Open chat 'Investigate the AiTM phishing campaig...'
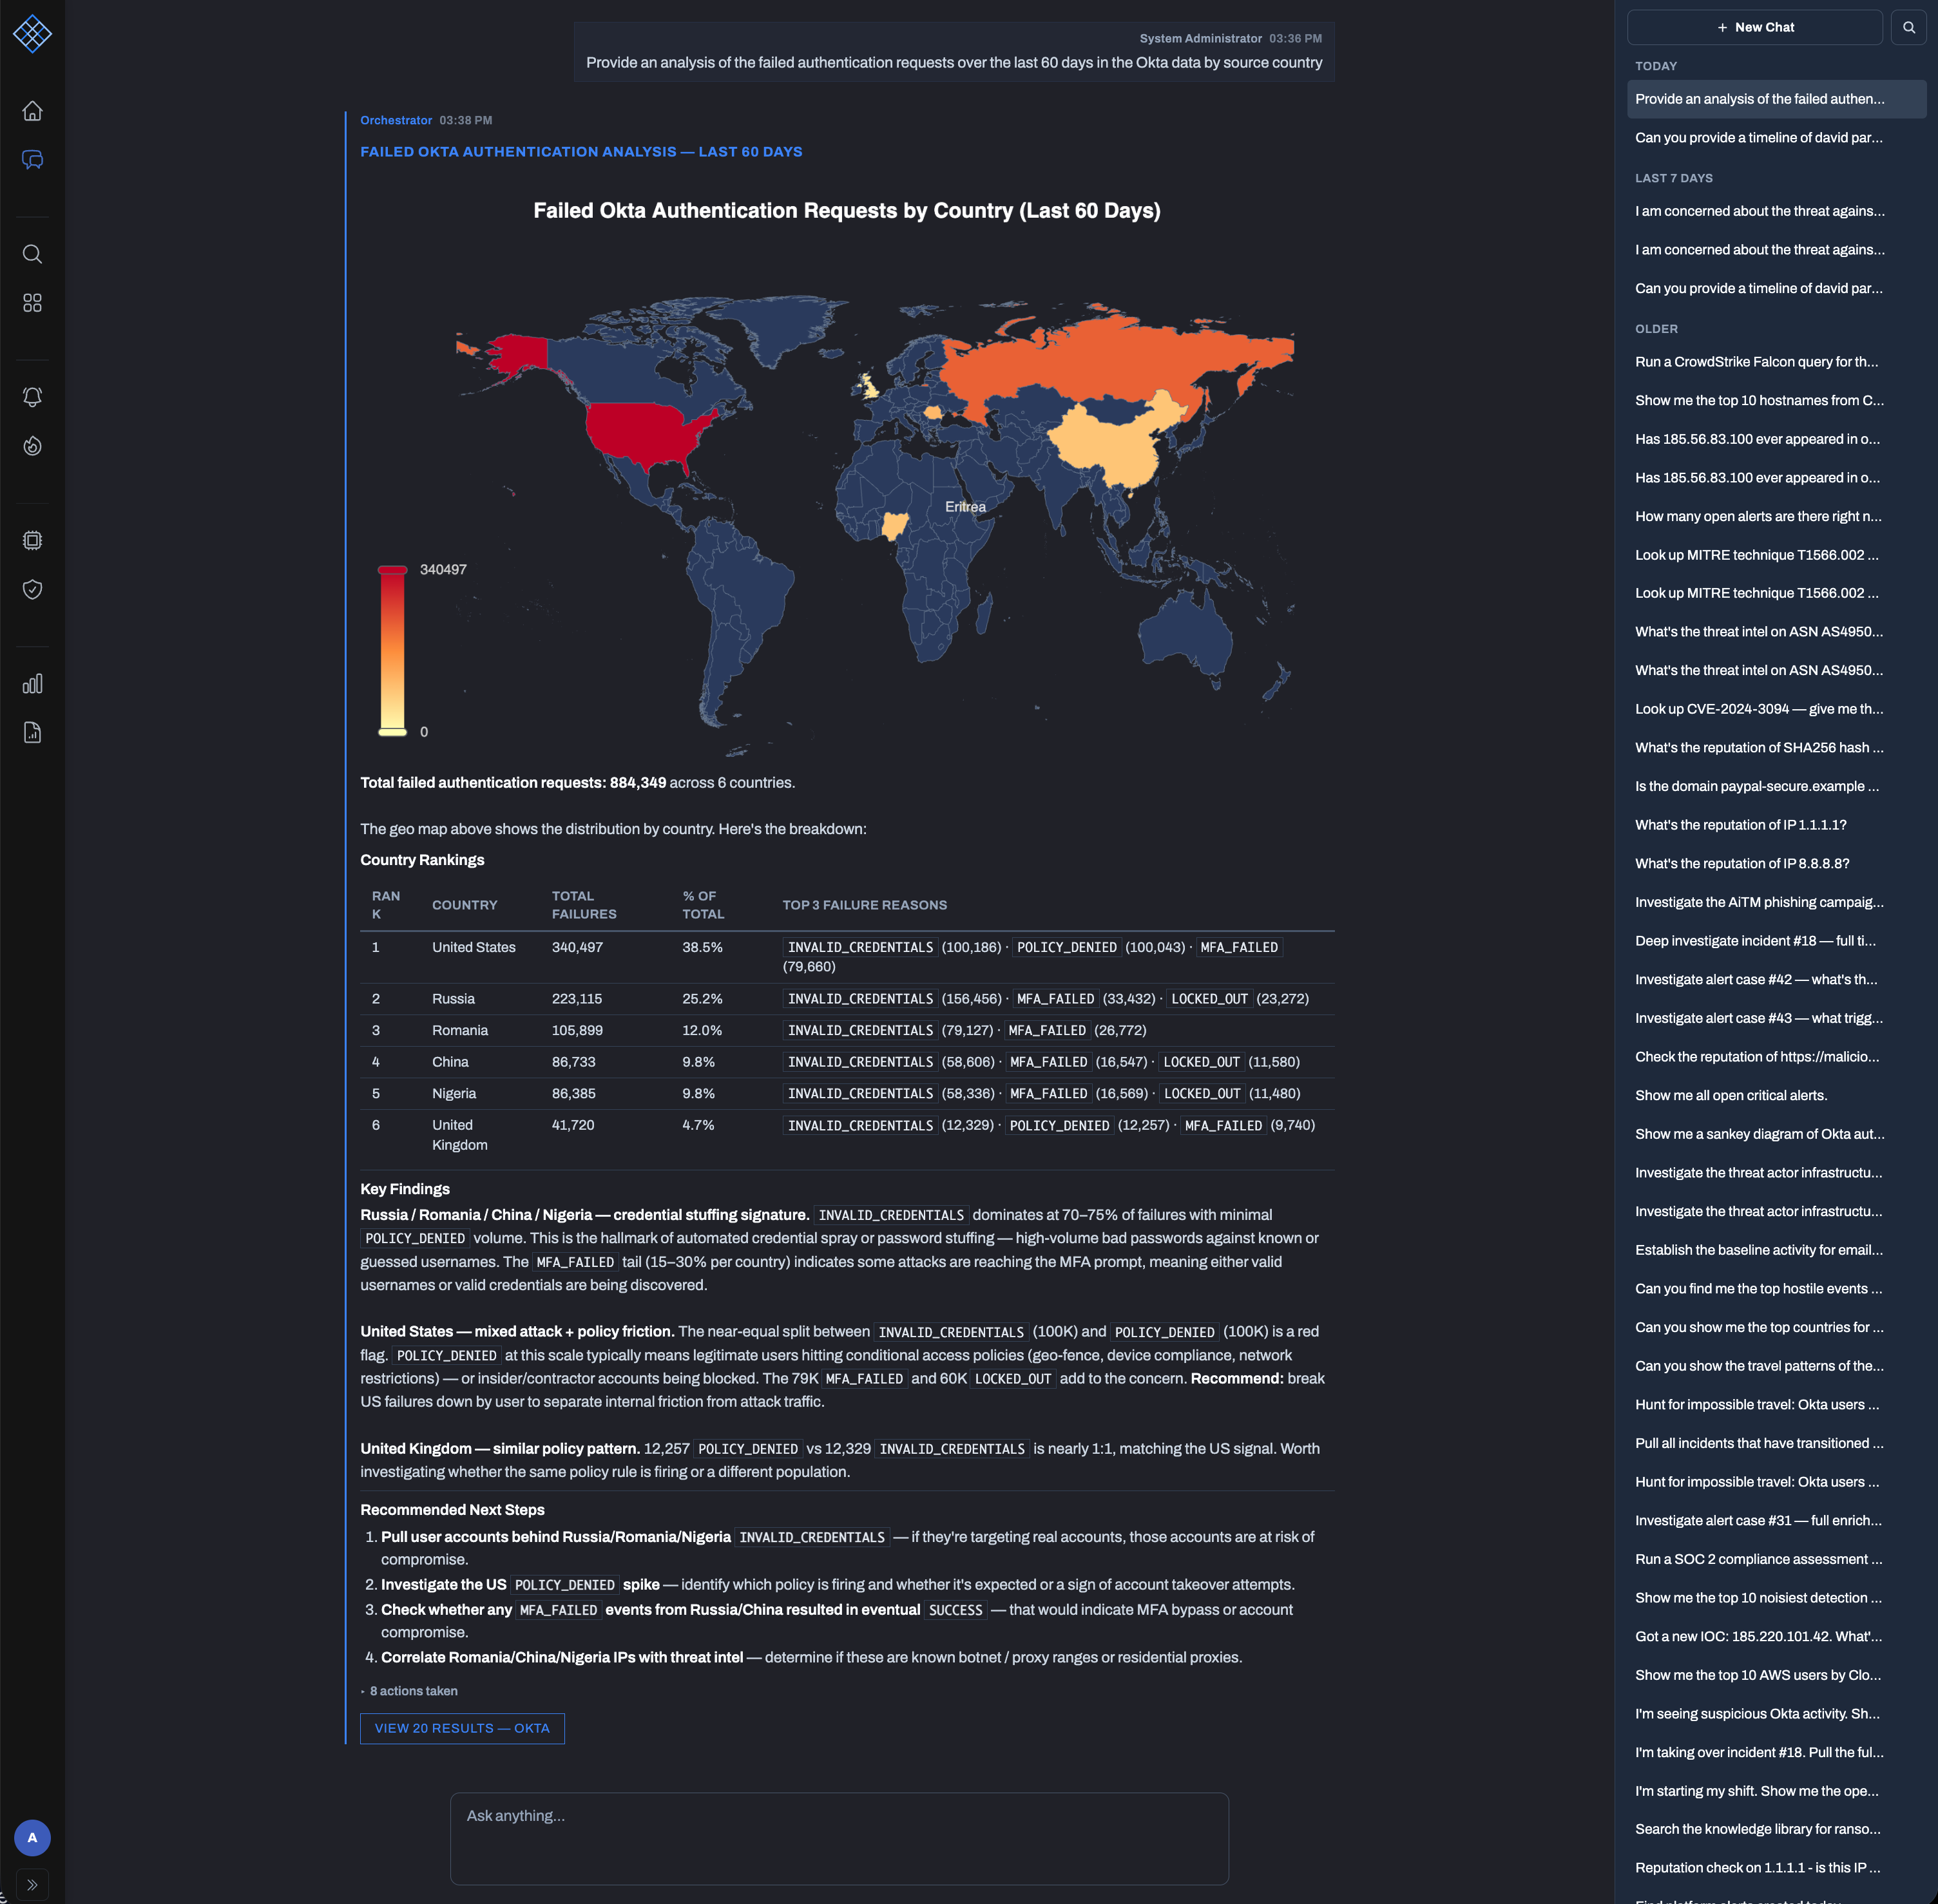Image resolution: width=1938 pixels, height=1904 pixels. click(1776, 903)
